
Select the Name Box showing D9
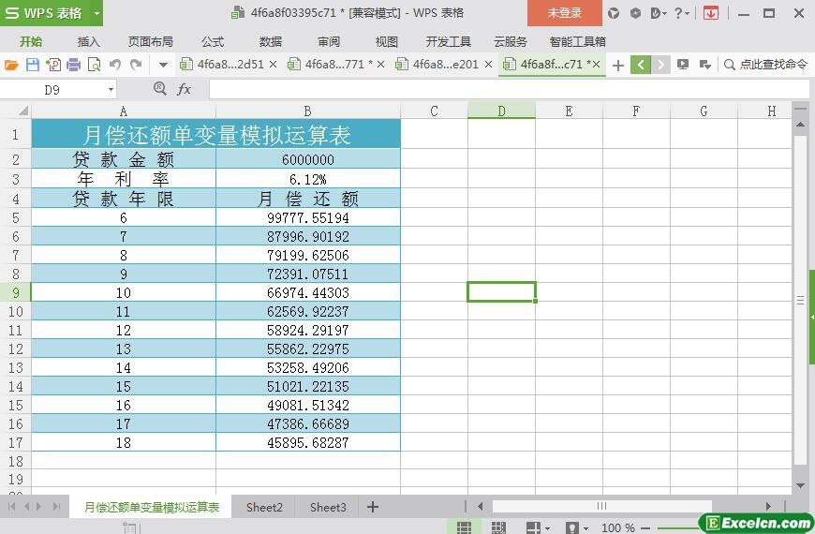(52, 90)
